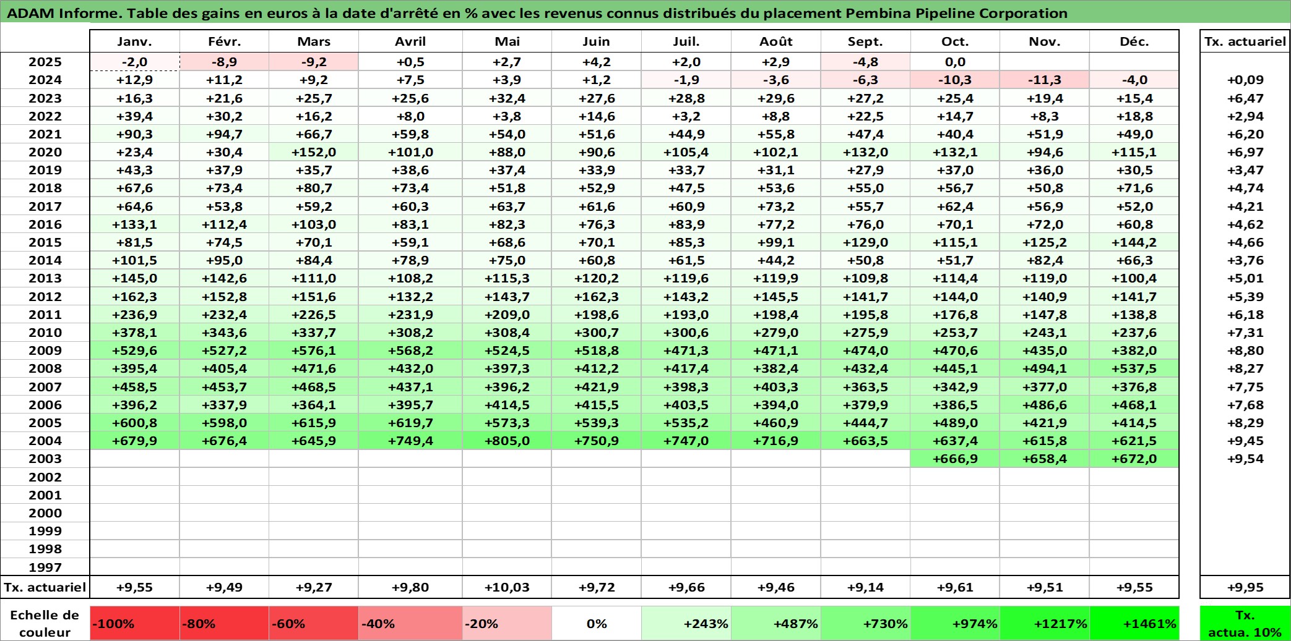Click the +378,1 cell in 2010
The image size is (1291, 641).
tap(134, 333)
